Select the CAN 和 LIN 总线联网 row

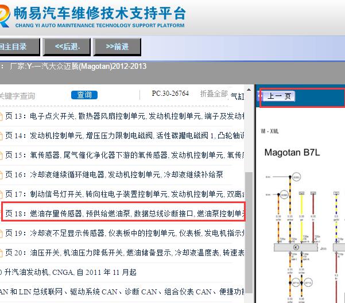click(122, 292)
